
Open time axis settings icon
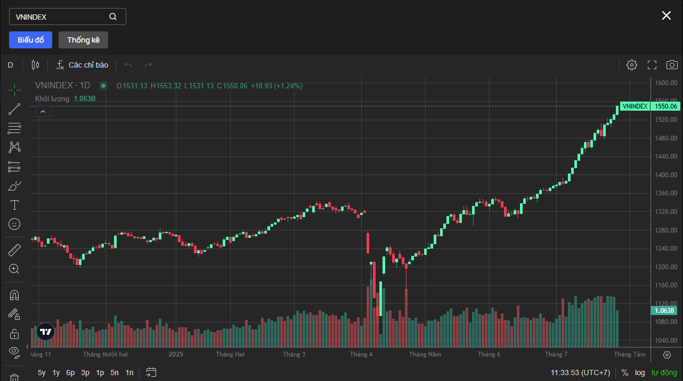pos(667,354)
